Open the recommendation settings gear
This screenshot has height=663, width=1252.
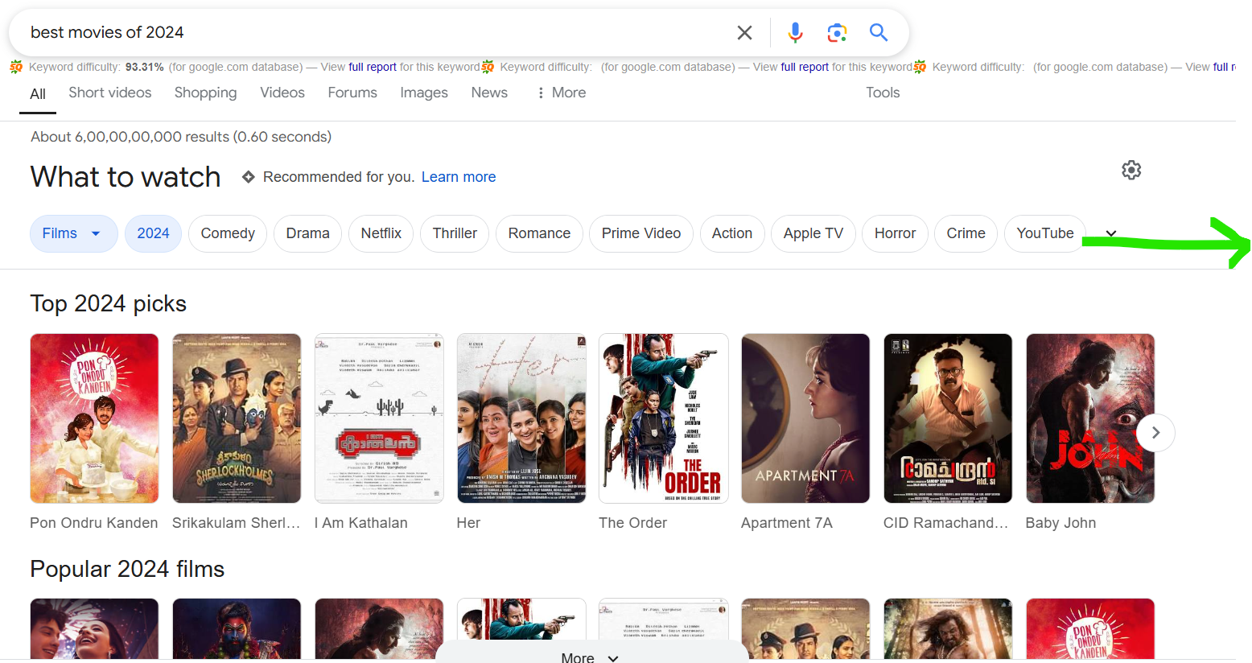[1131, 170]
